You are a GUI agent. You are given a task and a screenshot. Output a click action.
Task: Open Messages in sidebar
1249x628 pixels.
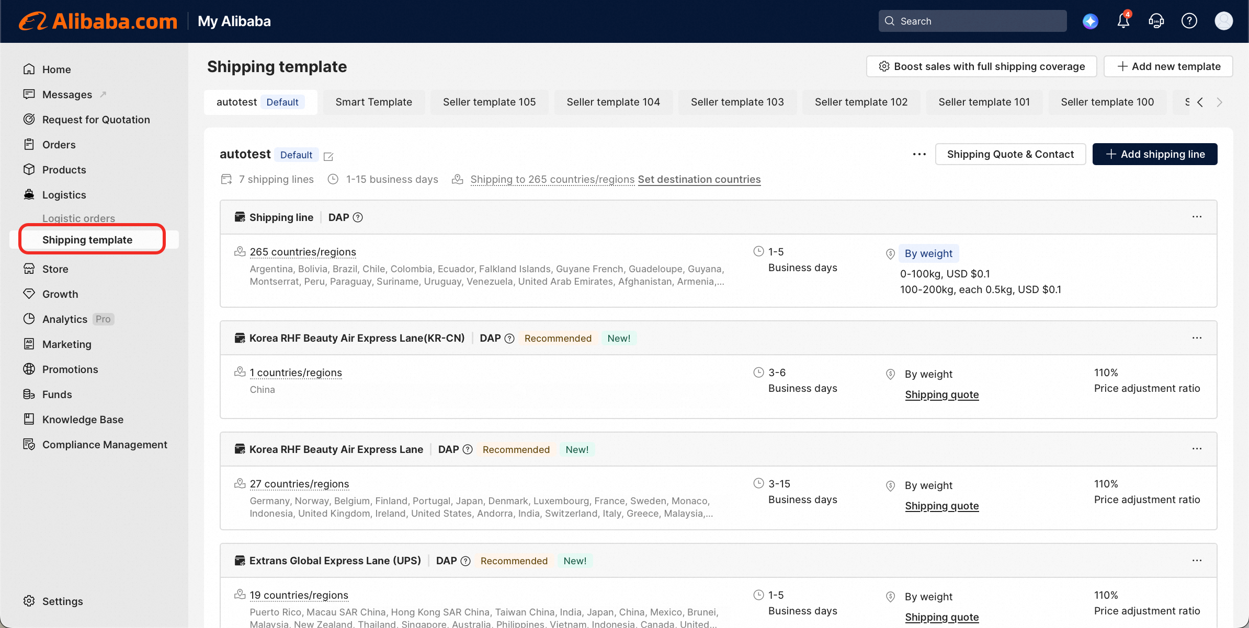click(67, 95)
